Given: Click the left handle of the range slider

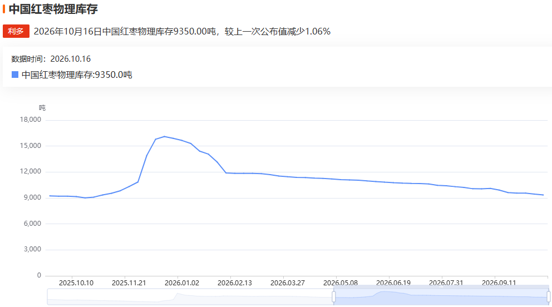Looking at the screenshot, I should coord(334,297).
